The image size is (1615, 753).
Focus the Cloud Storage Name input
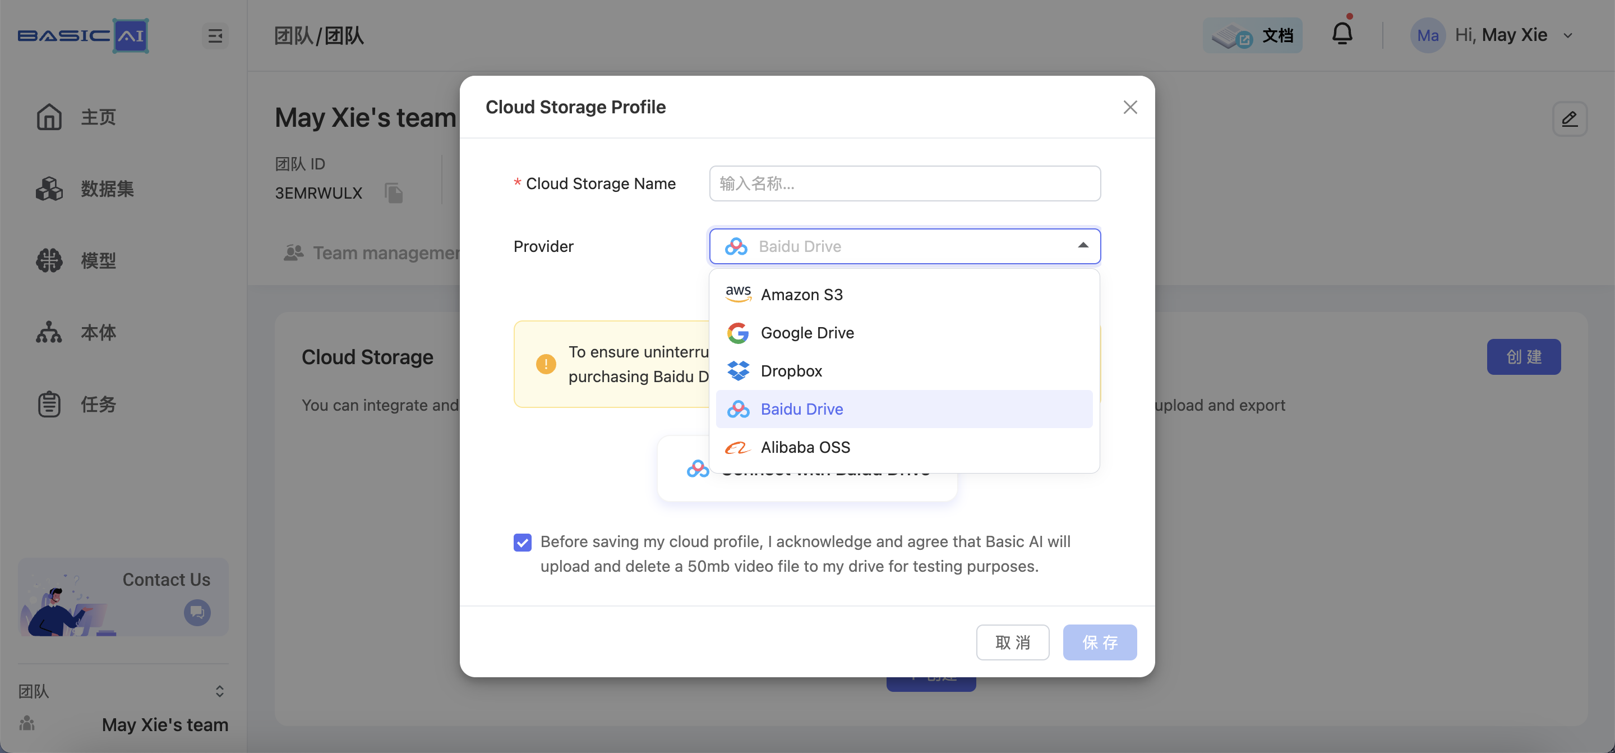tap(904, 183)
